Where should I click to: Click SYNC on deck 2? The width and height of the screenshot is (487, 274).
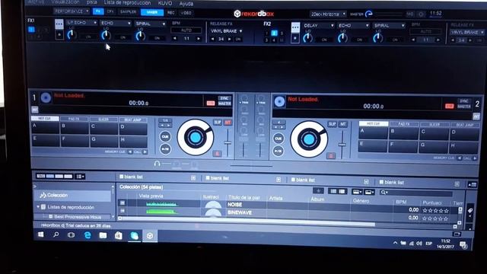pyautogui.click(x=464, y=101)
